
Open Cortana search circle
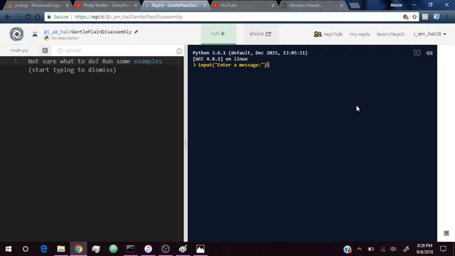click(x=26, y=249)
